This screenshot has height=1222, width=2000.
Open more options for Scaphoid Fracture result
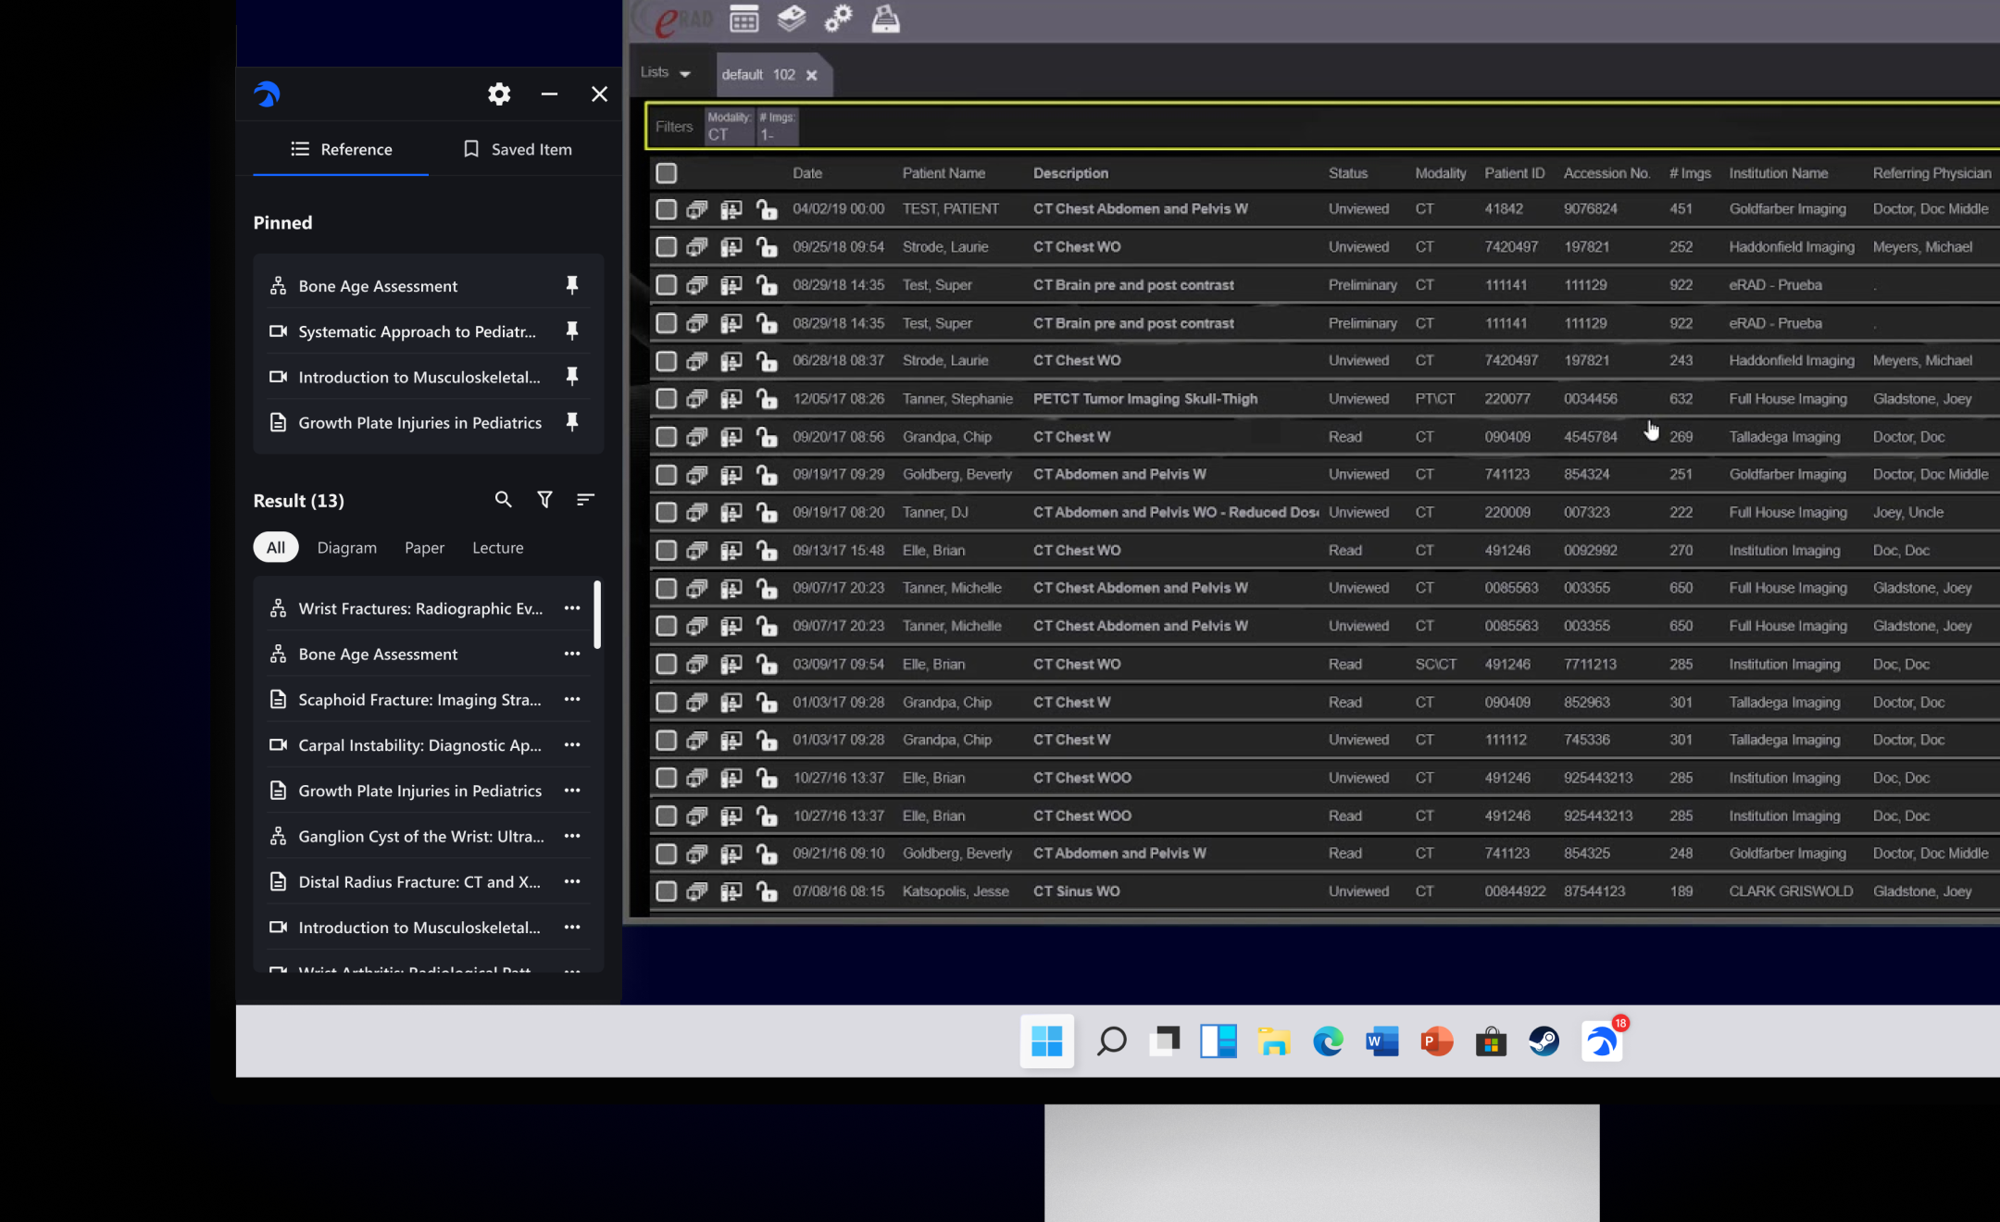click(572, 699)
